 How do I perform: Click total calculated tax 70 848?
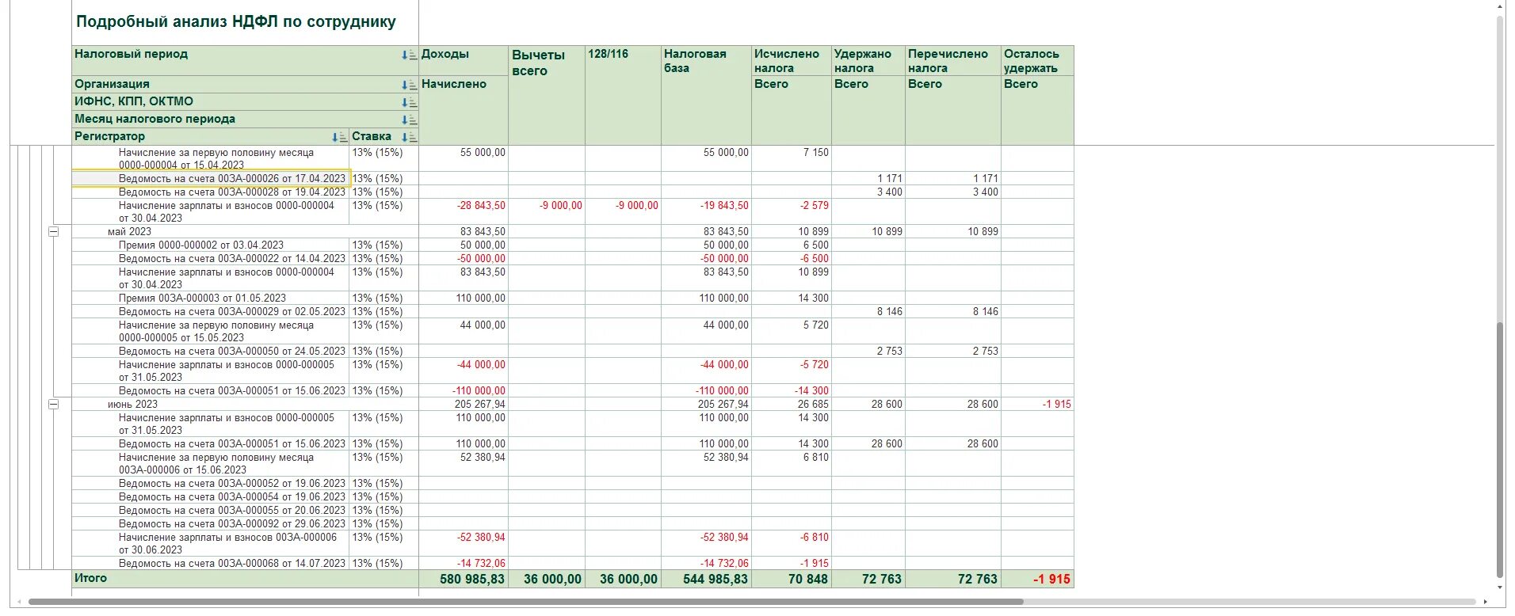tap(808, 580)
